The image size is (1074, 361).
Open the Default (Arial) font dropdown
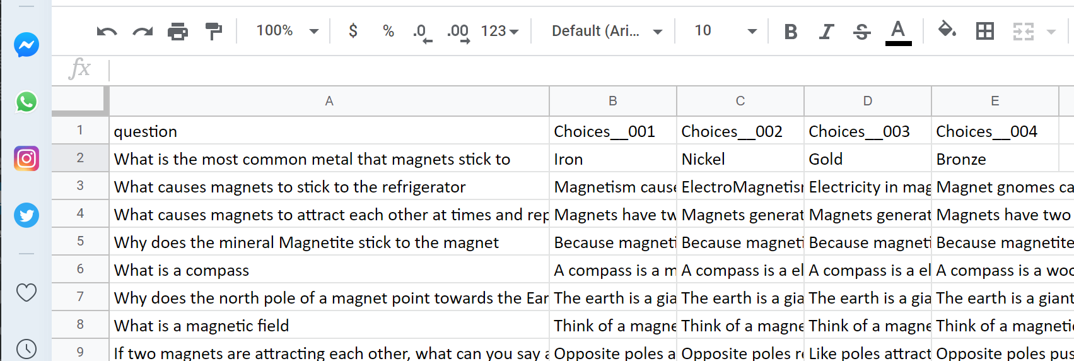607,31
